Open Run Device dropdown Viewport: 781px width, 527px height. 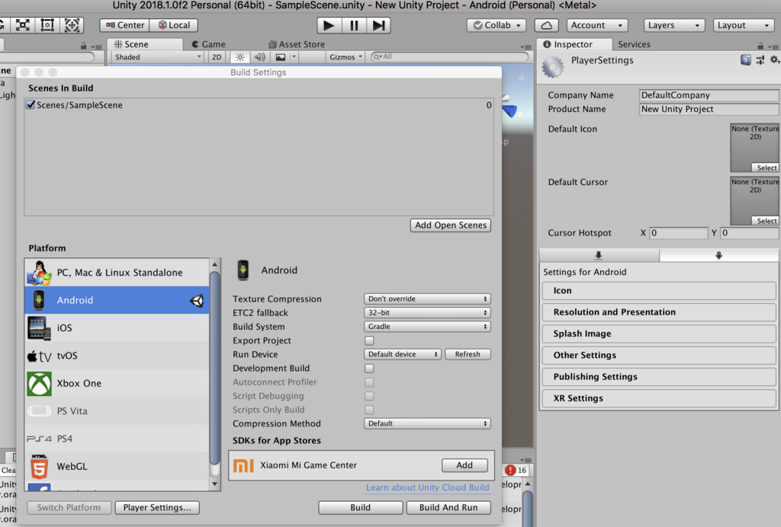point(403,354)
